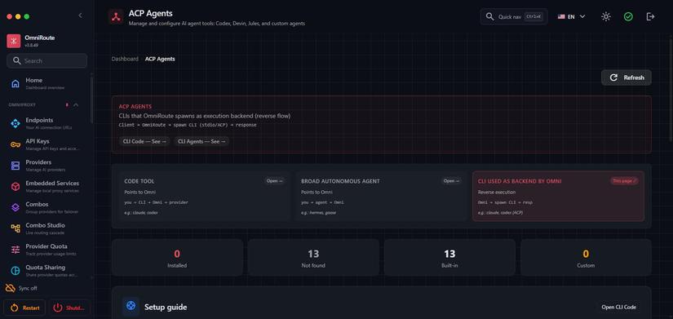Toggle light theme with sun icon
Viewport: 673px width, 319px height.
click(x=605, y=17)
